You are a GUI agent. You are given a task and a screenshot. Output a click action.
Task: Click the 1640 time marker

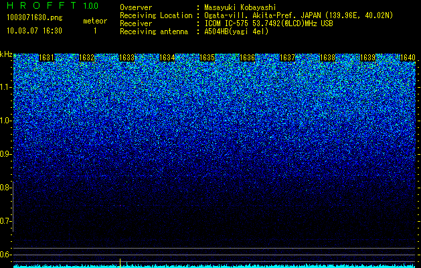coord(408,58)
